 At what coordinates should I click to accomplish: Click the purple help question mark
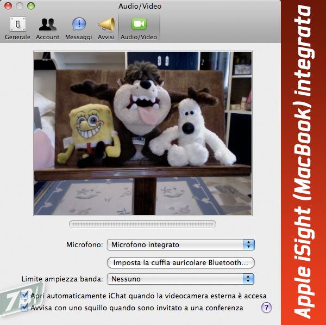[266, 308]
